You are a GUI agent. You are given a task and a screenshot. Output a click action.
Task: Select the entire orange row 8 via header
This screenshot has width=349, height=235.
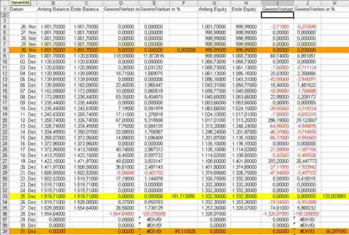coord(4,50)
